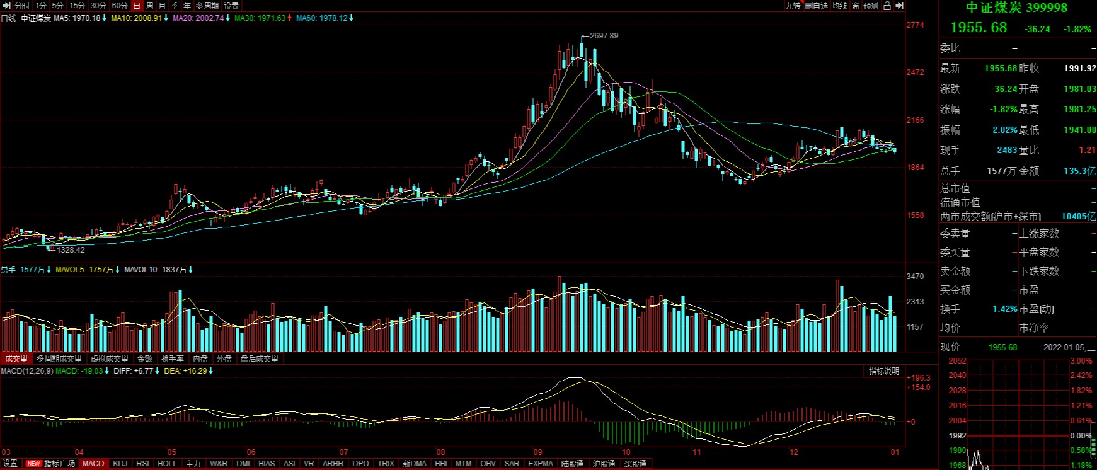Switch indicator to BOLL
The height and width of the screenshot is (470, 1097).
point(168,464)
